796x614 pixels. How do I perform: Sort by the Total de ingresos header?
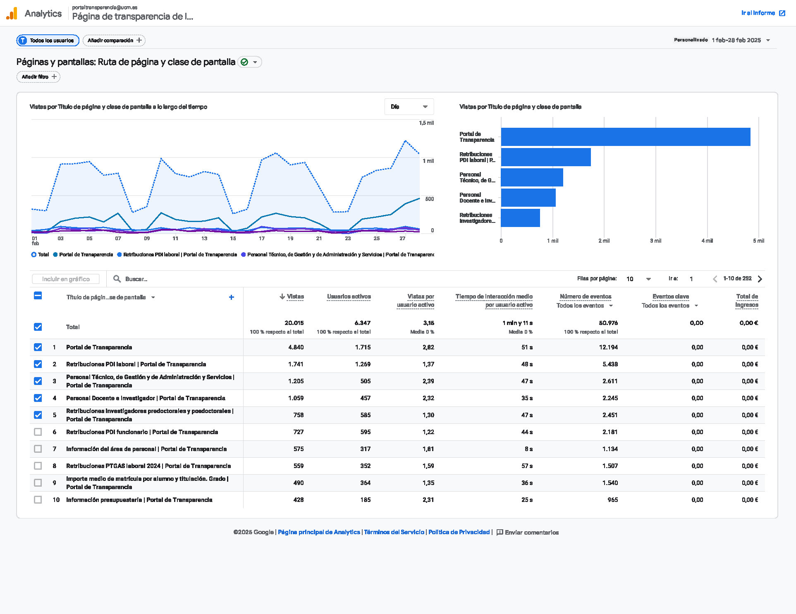(x=747, y=301)
